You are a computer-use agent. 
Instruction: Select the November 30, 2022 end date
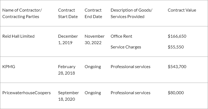pyautogui.click(x=95, y=39)
